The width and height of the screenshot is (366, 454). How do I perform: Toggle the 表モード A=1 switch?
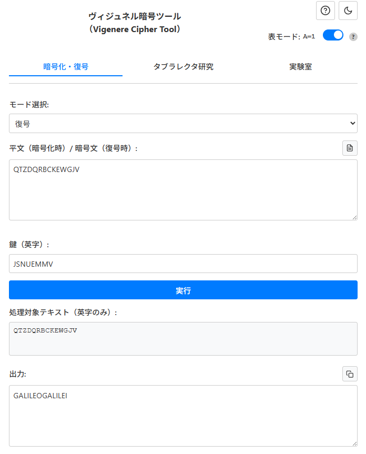(x=332, y=35)
